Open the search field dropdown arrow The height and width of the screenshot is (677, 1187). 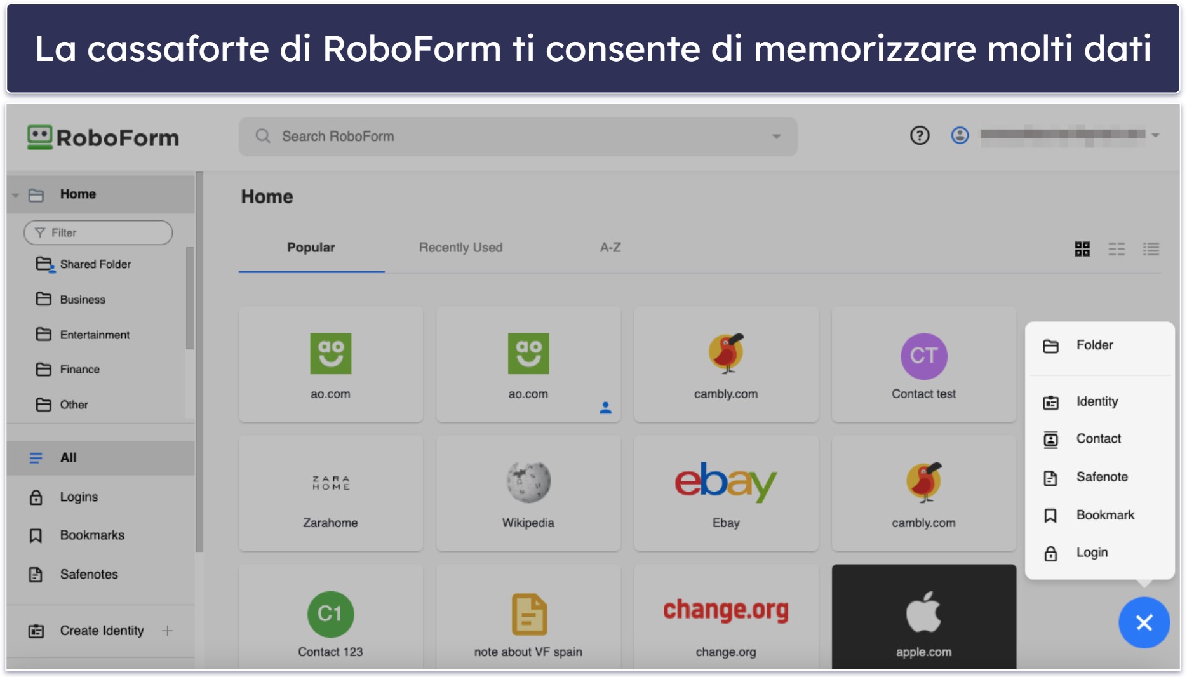tap(776, 137)
